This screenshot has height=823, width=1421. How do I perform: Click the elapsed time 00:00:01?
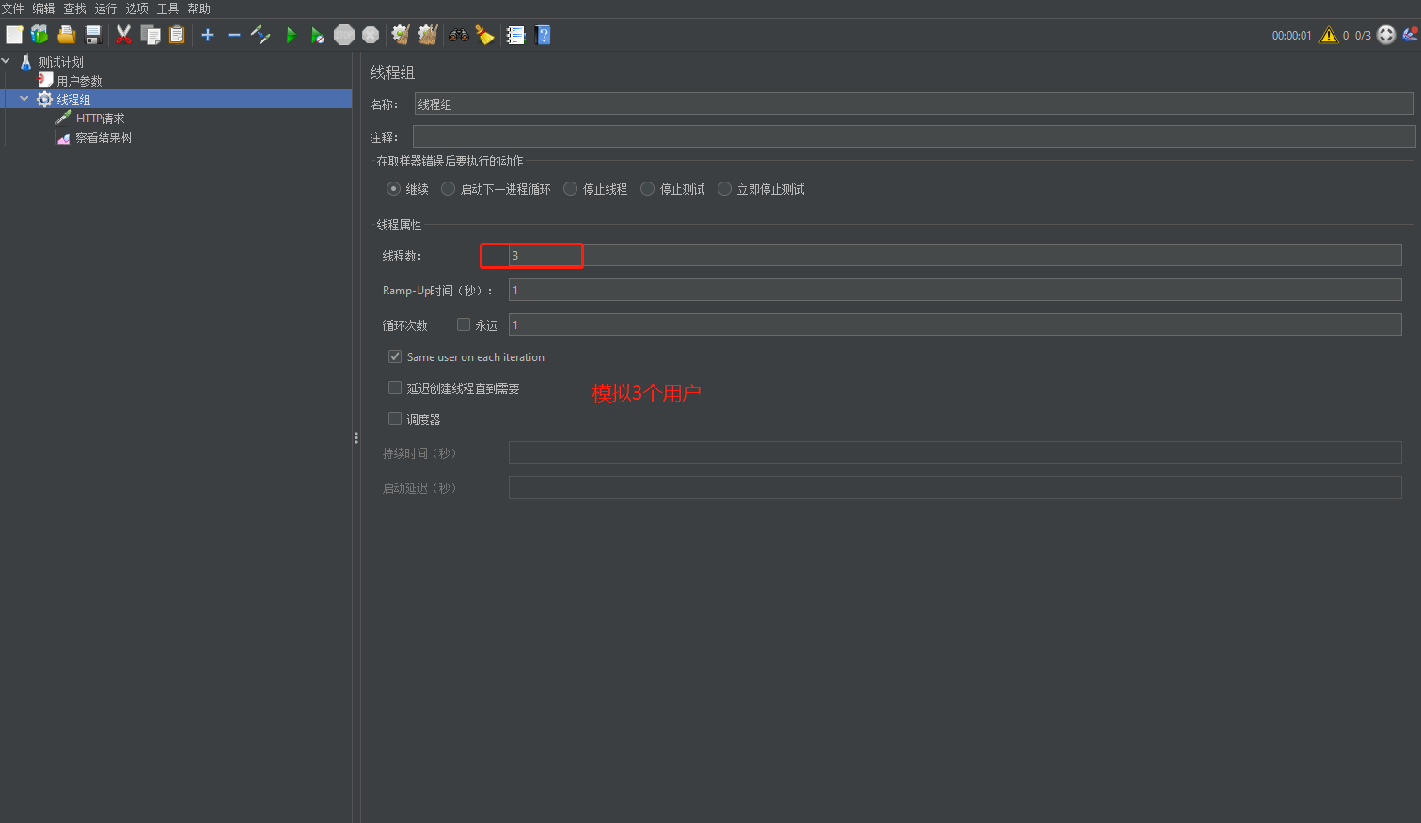pos(1291,36)
